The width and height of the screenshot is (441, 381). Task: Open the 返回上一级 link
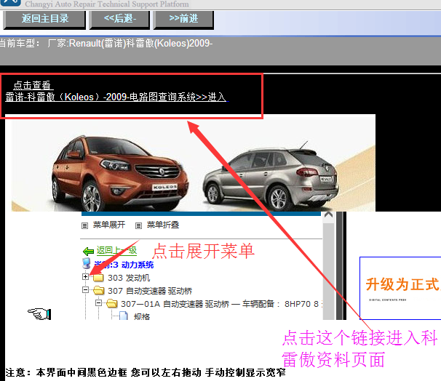(x=116, y=250)
